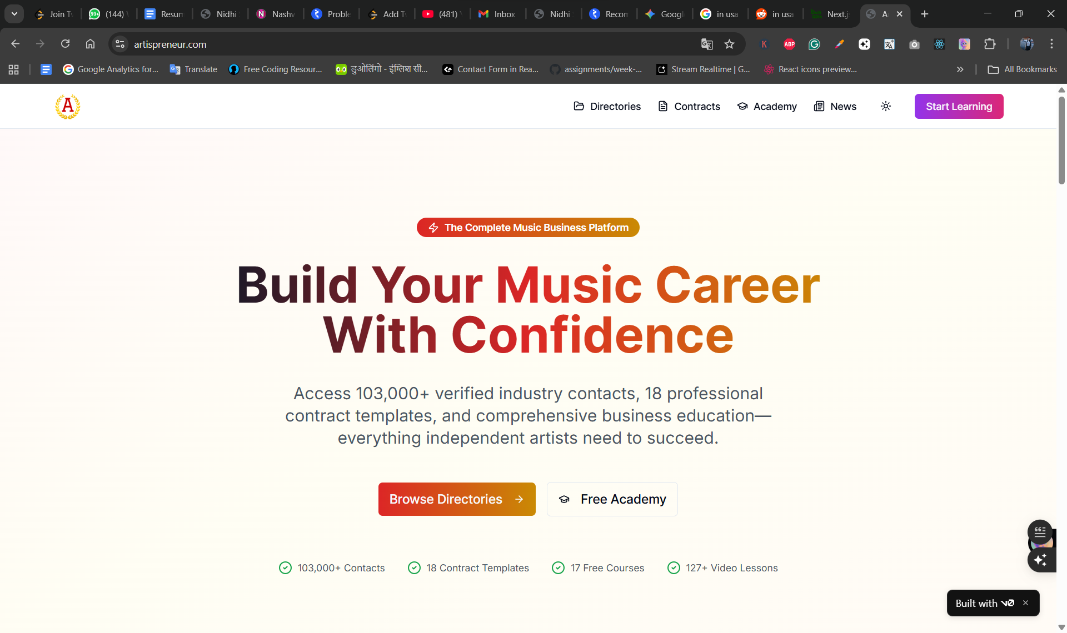The image size is (1067, 633).
Task: Click the Start Learning button
Action: pyautogui.click(x=959, y=106)
